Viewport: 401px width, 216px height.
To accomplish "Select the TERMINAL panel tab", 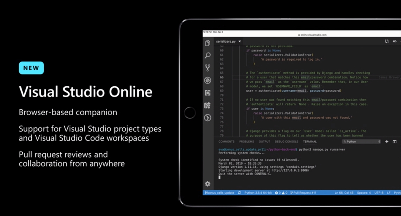I will (x=310, y=142).
